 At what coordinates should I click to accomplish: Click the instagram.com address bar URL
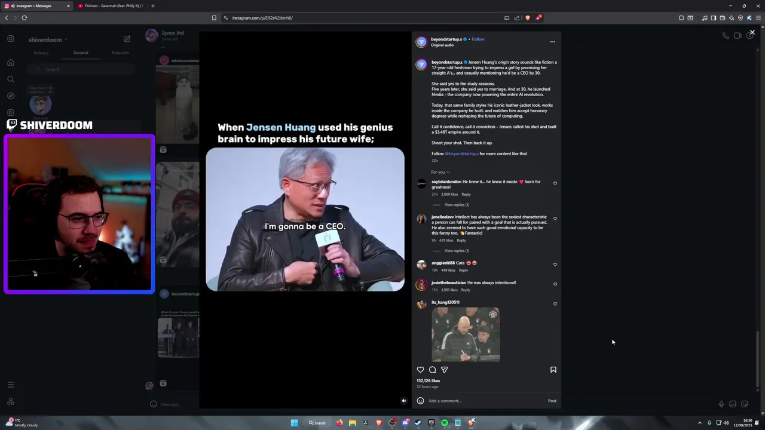(262, 18)
